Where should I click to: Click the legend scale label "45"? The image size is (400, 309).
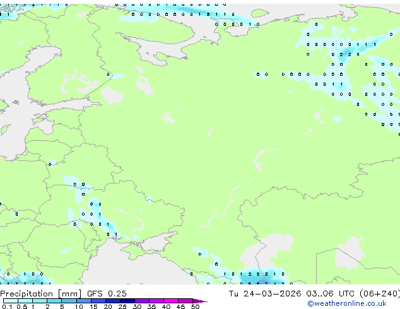coord(180,306)
